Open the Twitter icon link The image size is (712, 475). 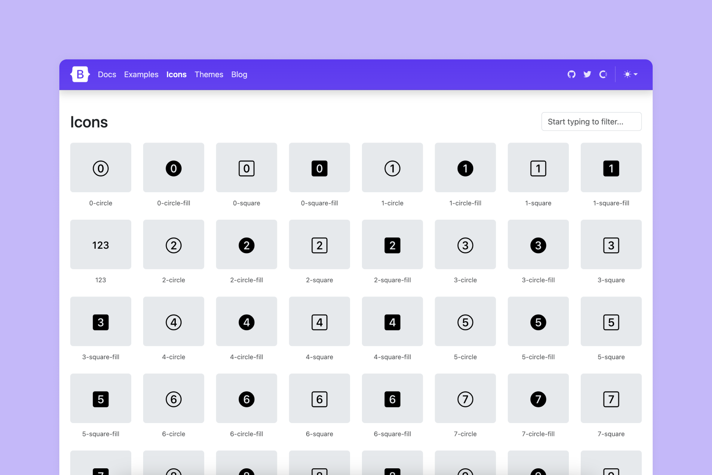[587, 75]
